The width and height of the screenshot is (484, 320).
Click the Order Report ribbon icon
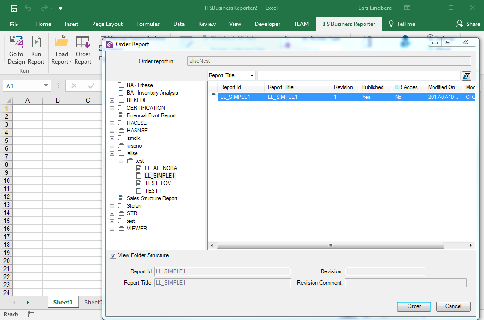pyautogui.click(x=83, y=42)
